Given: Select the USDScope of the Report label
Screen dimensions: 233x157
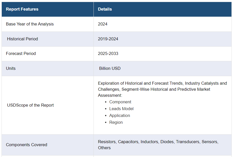Looking at the screenshot, I should pos(30,105).
